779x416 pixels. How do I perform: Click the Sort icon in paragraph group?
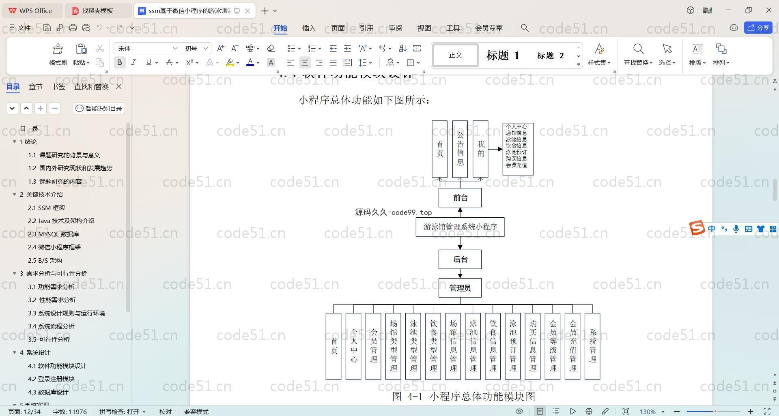pyautogui.click(x=402, y=48)
